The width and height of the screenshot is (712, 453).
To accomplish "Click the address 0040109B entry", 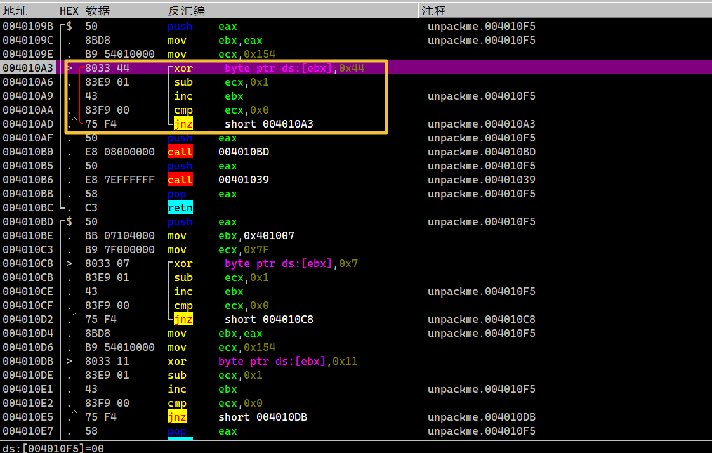I will [27, 27].
